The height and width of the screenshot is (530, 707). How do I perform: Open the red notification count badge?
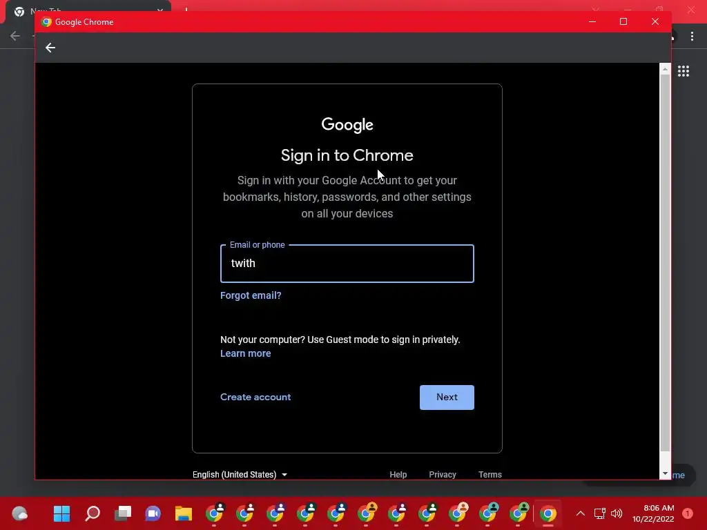(x=687, y=513)
